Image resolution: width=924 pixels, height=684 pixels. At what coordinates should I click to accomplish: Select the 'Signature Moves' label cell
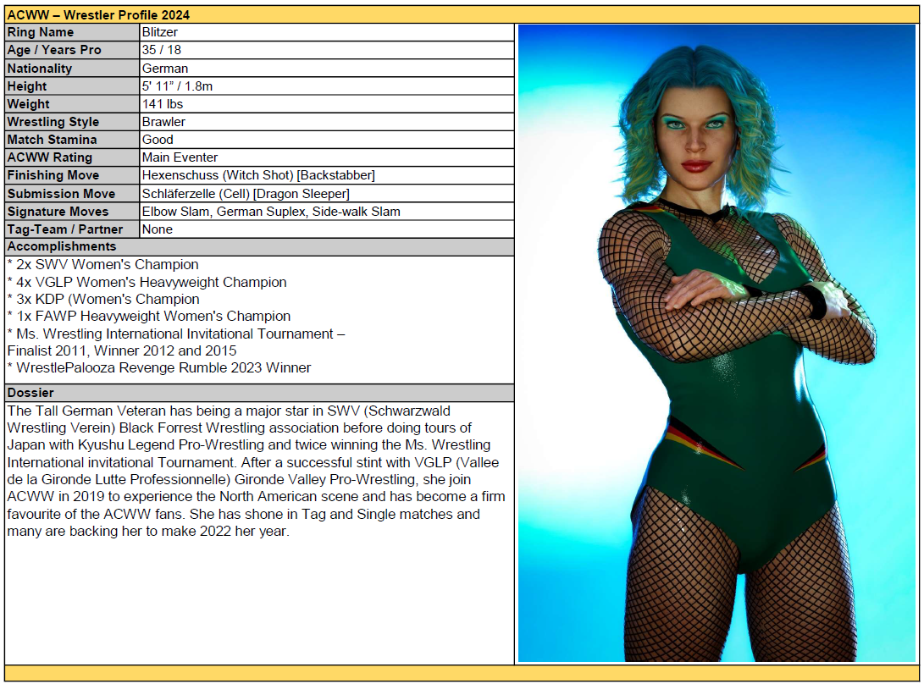coord(72,212)
